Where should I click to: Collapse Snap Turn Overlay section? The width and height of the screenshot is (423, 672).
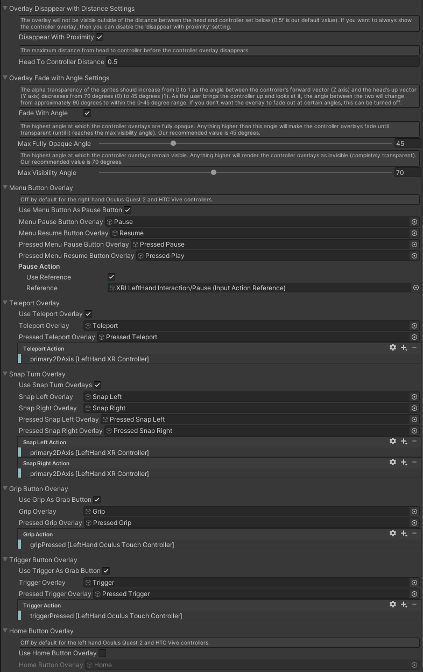(x=5, y=374)
